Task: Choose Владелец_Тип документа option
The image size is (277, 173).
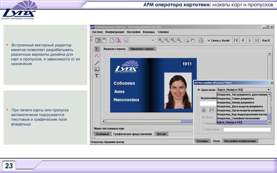Action: tap(242, 95)
